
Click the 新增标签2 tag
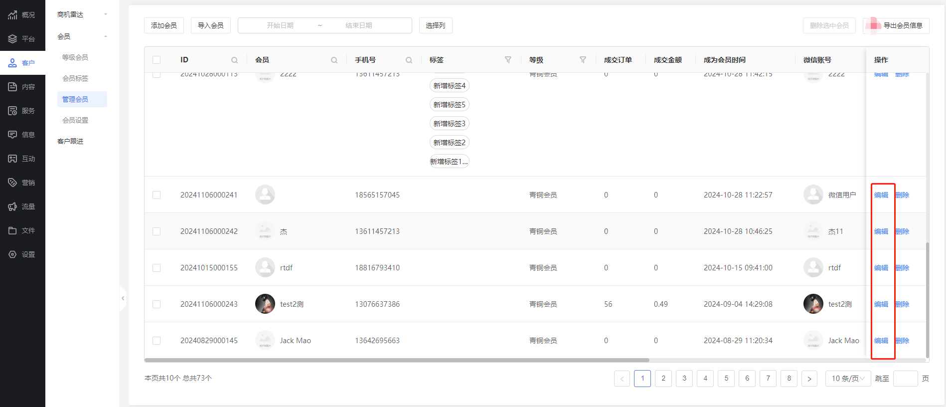[450, 143]
